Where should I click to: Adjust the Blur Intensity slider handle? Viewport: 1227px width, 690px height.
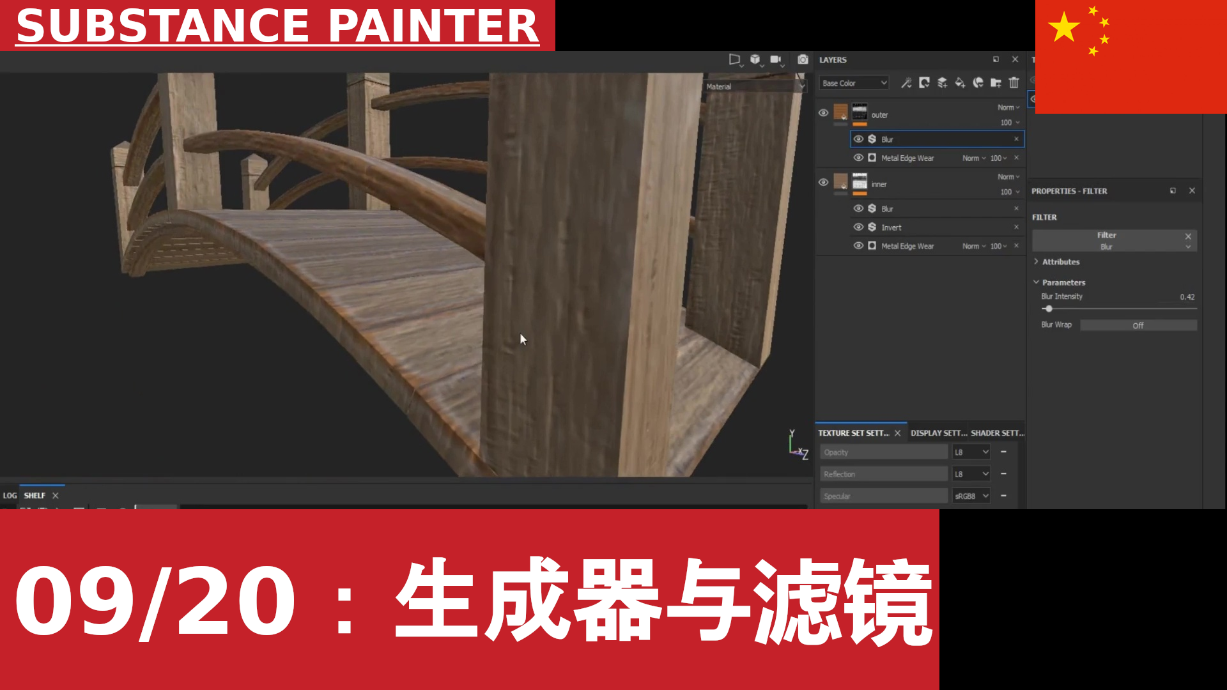pyautogui.click(x=1049, y=309)
